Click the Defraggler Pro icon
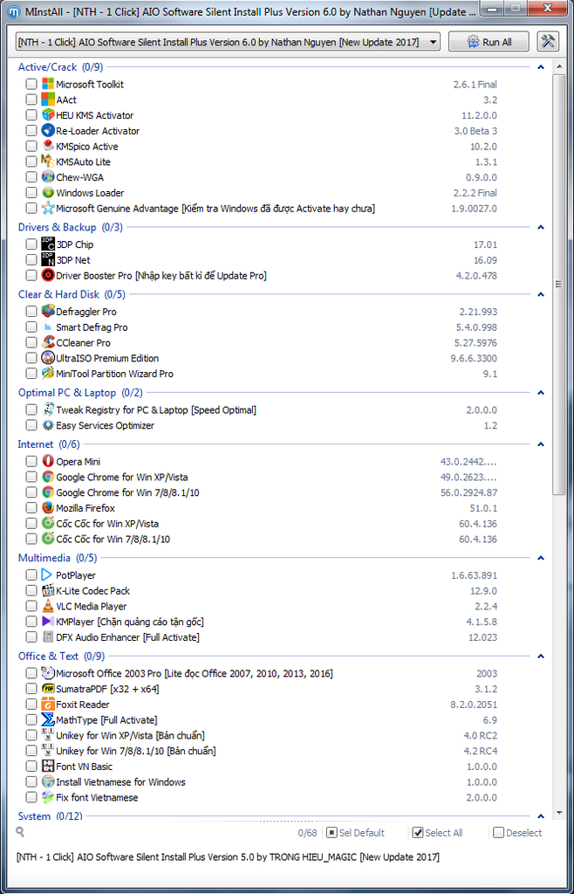 coord(48,312)
